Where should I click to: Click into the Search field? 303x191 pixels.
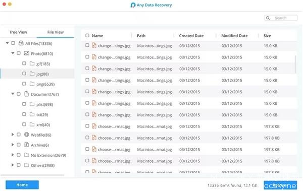tap(281, 18)
